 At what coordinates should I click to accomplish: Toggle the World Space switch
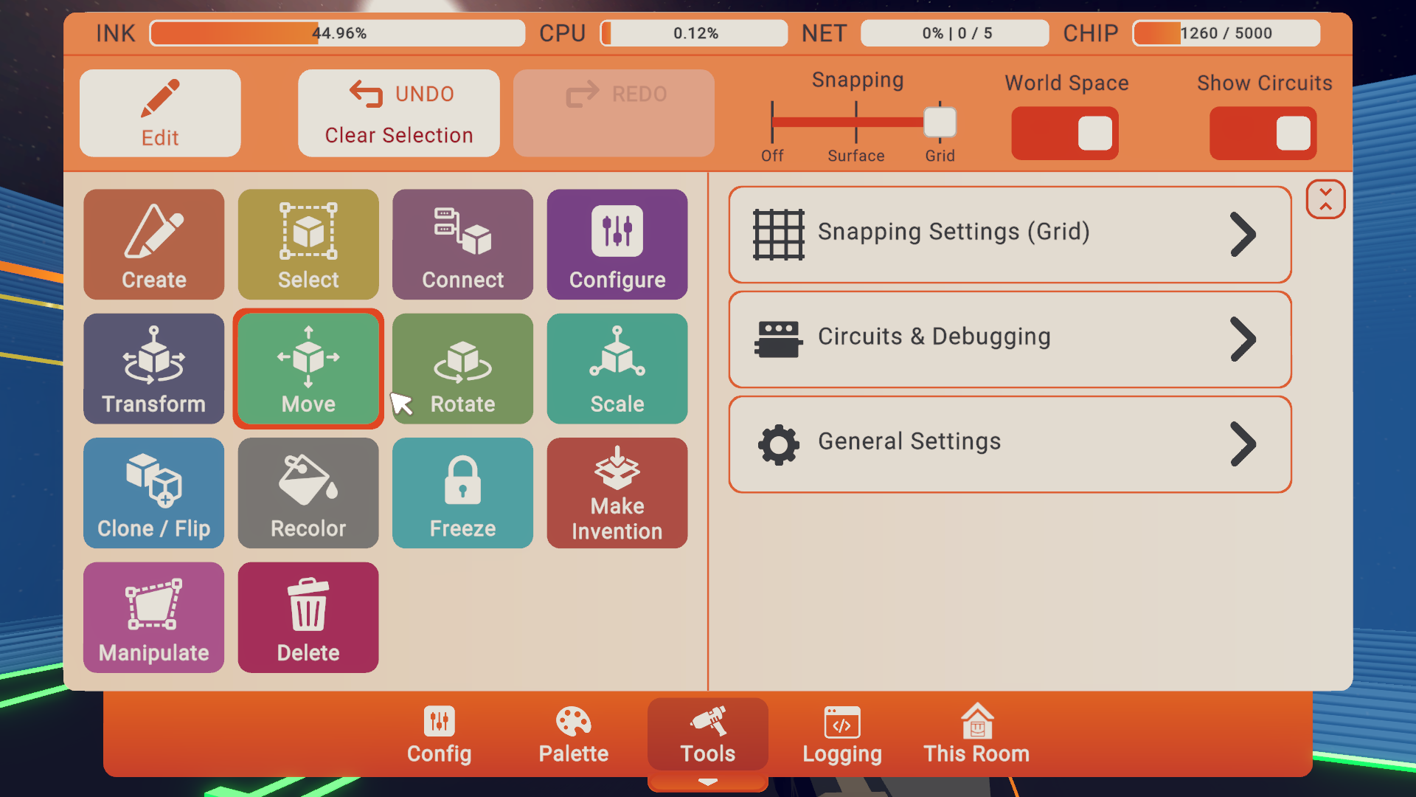click(x=1064, y=134)
